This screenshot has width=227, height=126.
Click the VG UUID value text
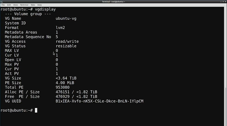[99, 101]
